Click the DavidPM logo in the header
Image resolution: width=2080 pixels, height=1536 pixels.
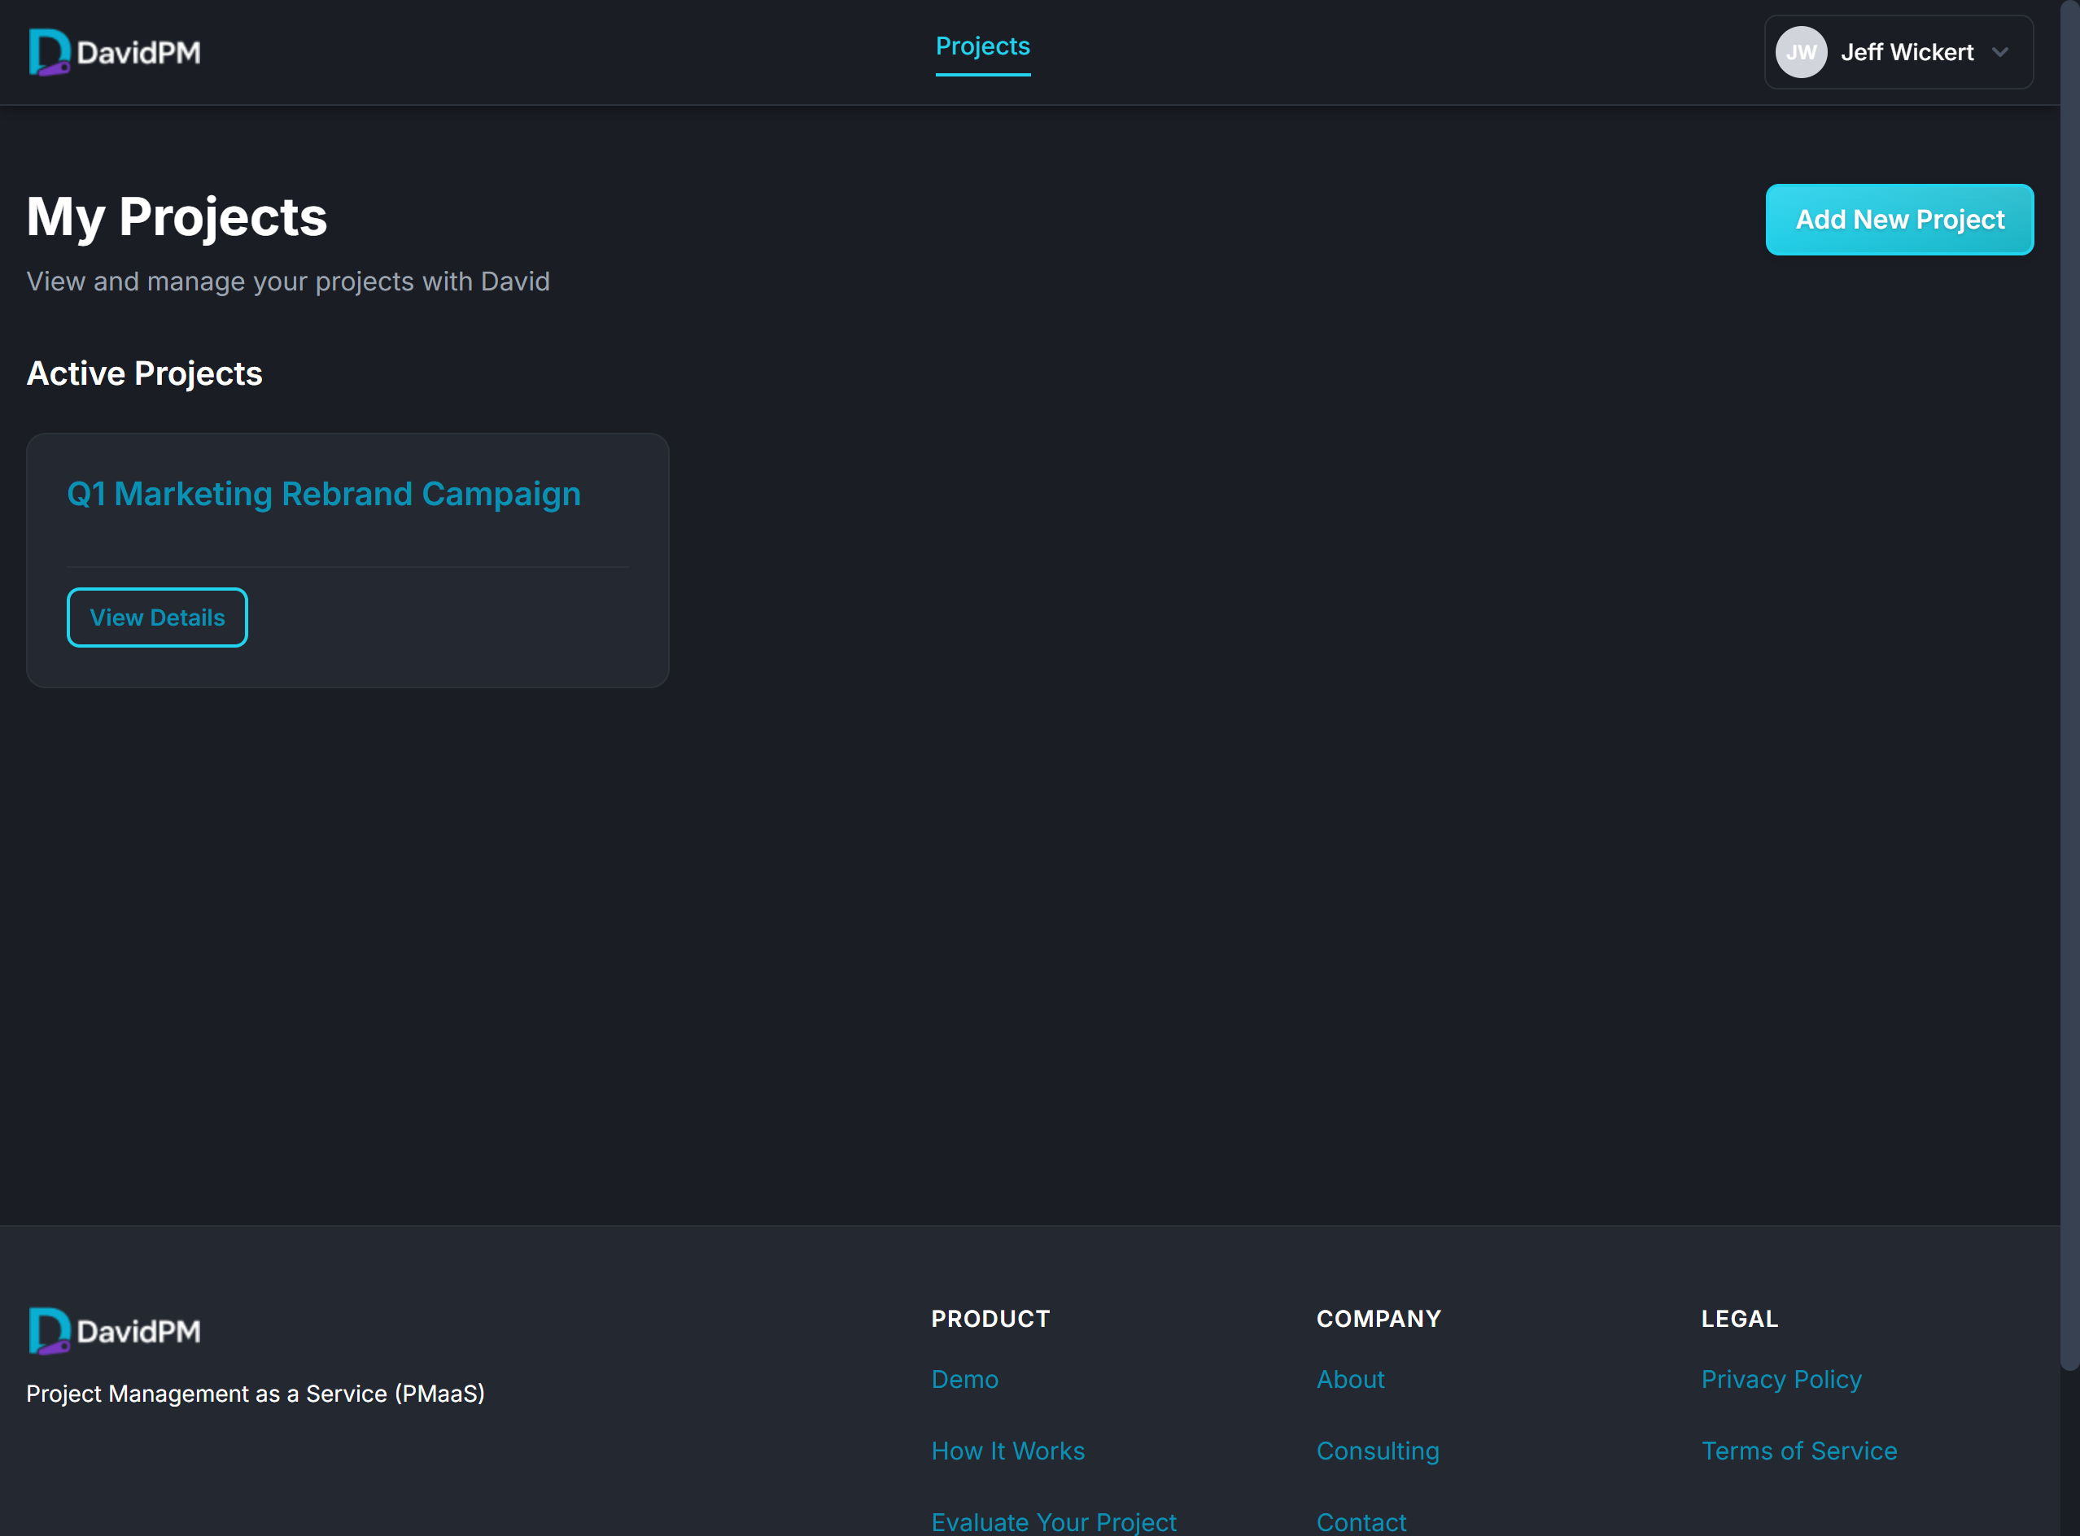(x=115, y=52)
